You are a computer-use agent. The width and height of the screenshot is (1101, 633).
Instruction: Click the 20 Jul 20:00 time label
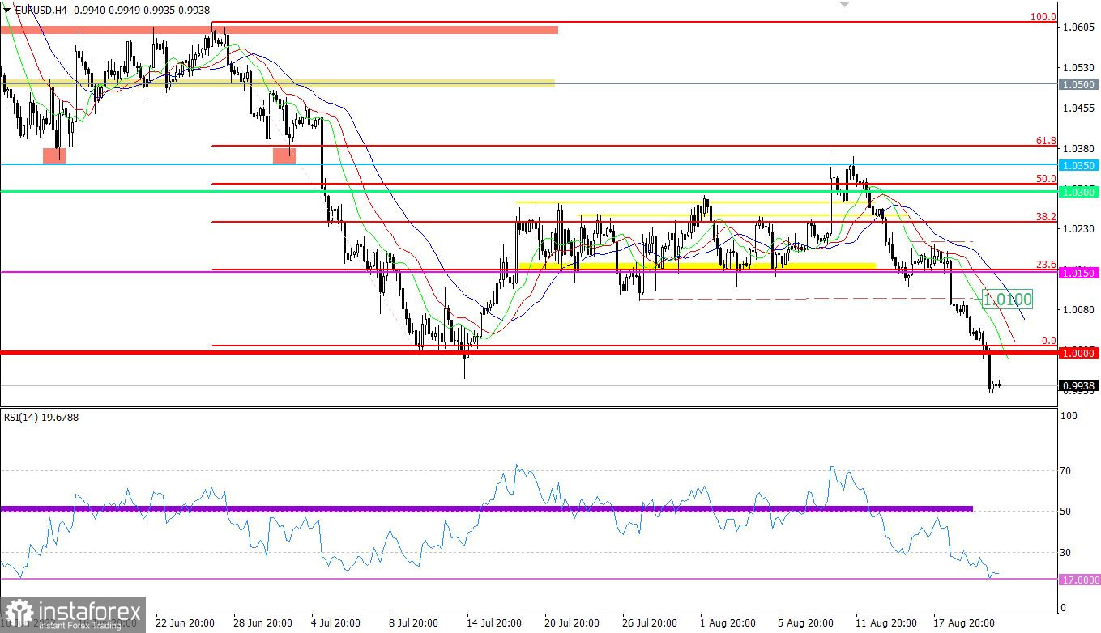pos(574,623)
